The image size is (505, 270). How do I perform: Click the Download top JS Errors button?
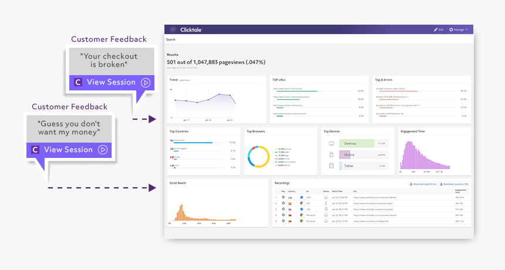(423, 184)
